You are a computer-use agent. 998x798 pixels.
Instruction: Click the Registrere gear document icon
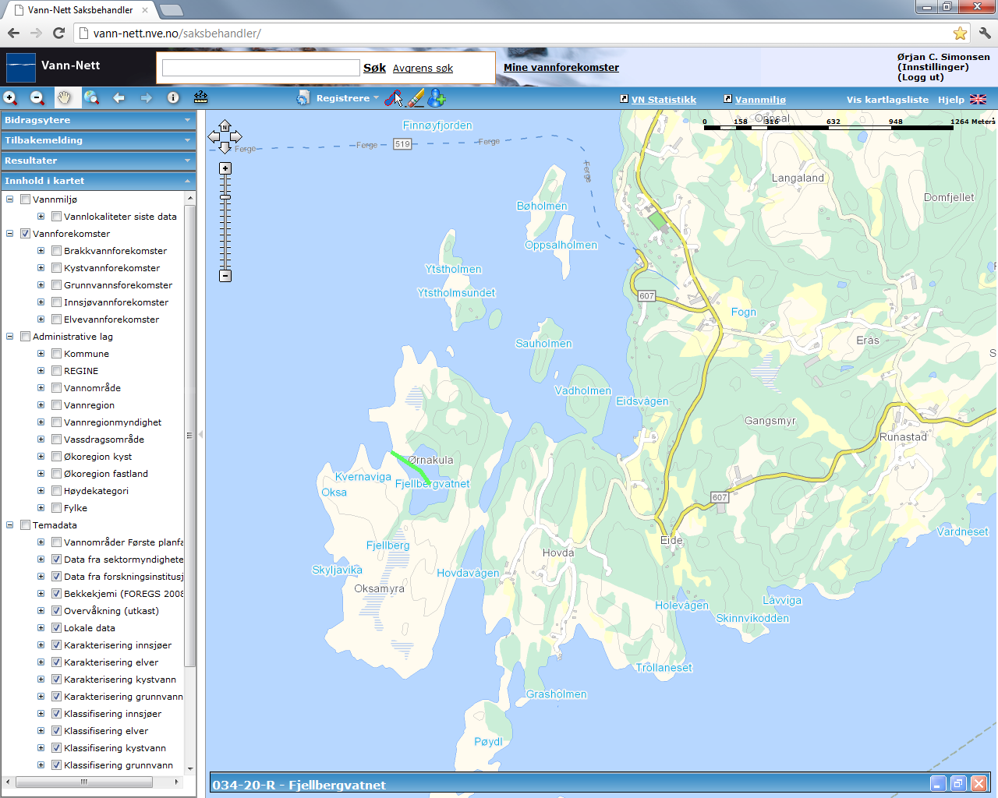click(x=303, y=98)
